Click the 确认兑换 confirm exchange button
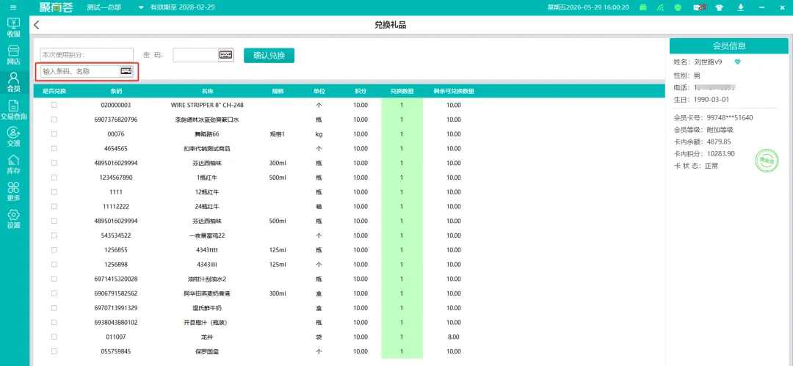 click(269, 55)
